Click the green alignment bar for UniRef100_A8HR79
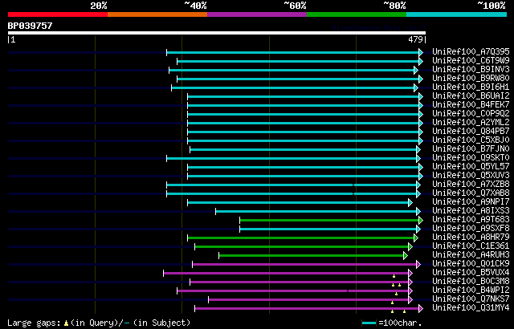The image size is (514, 329). (301, 238)
